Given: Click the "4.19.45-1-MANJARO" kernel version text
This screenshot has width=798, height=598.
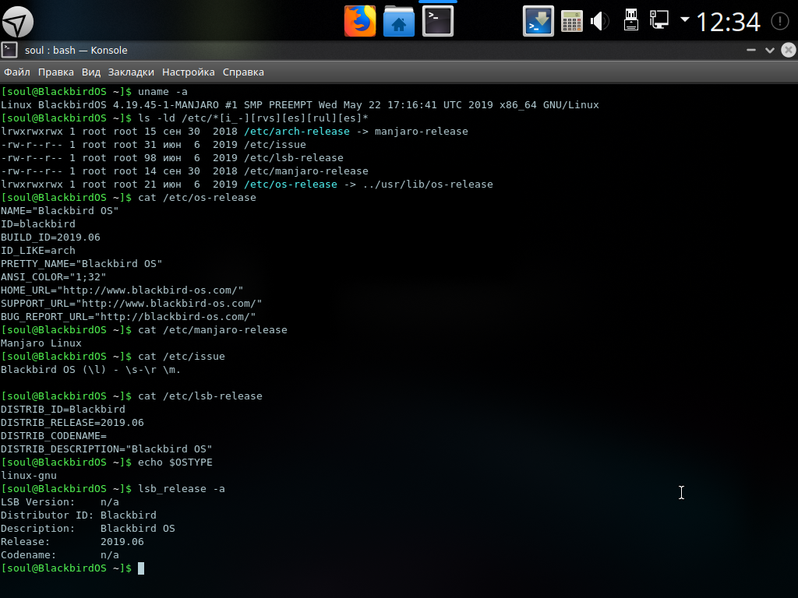Looking at the screenshot, I should [165, 105].
